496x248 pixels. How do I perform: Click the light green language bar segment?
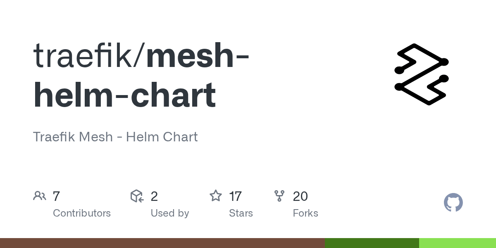click(x=458, y=243)
